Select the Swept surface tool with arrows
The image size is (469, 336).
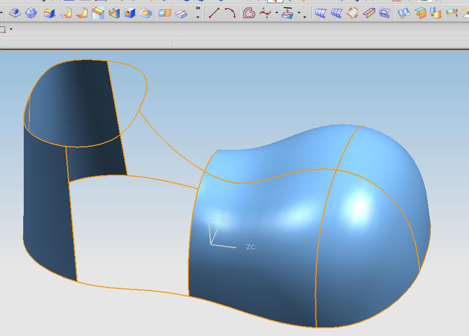pyautogui.click(x=352, y=13)
